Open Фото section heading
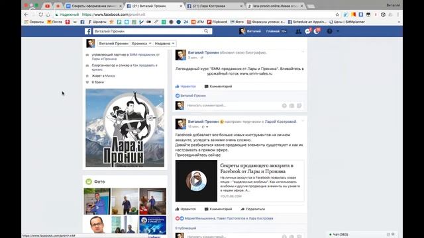424x238 pixels. click(99, 182)
